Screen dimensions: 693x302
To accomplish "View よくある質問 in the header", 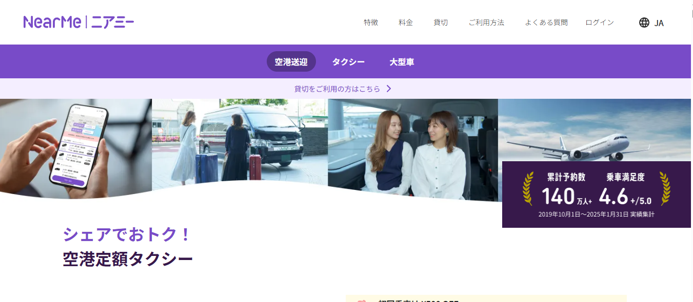I will (x=546, y=23).
